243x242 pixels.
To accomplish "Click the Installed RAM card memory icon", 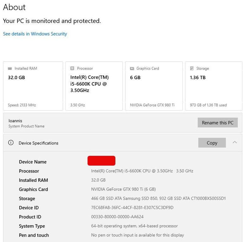I will coord(10,68).
